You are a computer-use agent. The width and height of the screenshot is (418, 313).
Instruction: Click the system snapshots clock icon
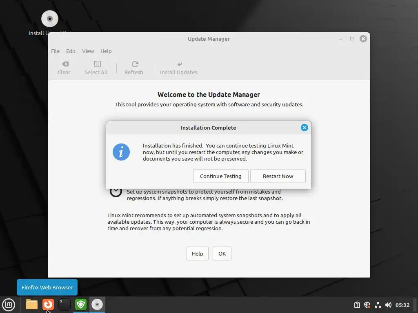(116, 192)
